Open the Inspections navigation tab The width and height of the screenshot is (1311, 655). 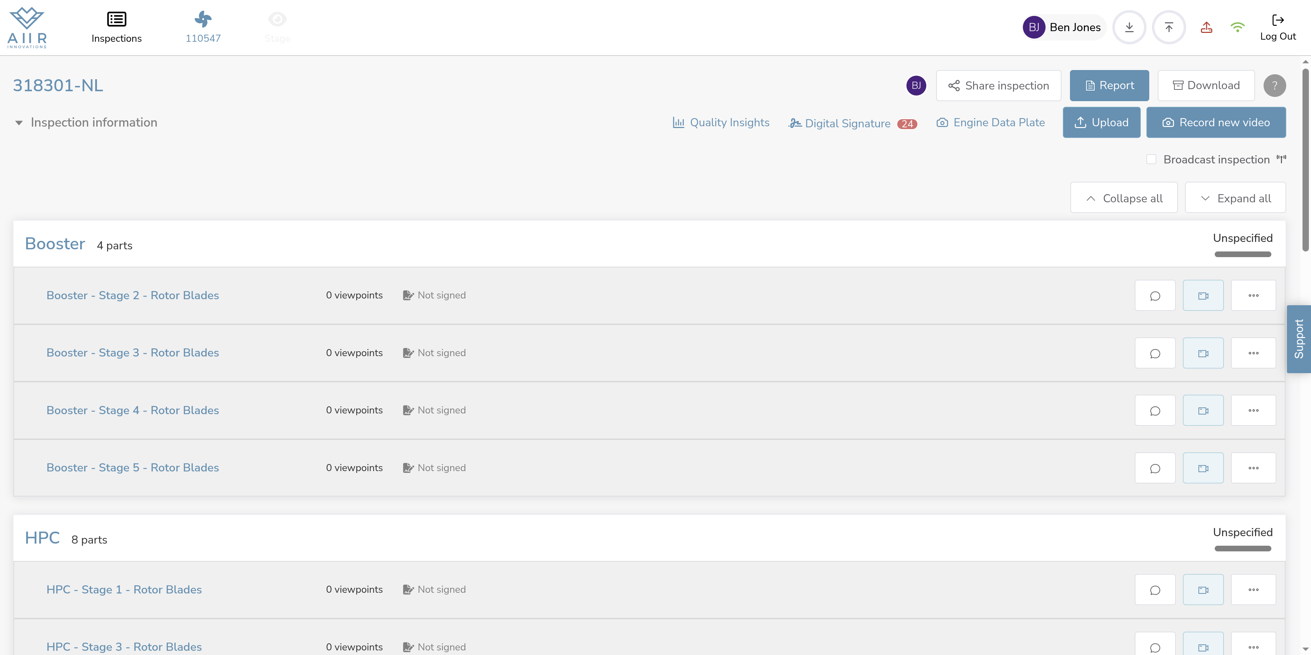point(116,28)
